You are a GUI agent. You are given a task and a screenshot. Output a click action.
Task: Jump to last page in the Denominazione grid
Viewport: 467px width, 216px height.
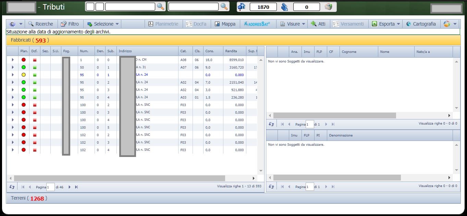333,187
